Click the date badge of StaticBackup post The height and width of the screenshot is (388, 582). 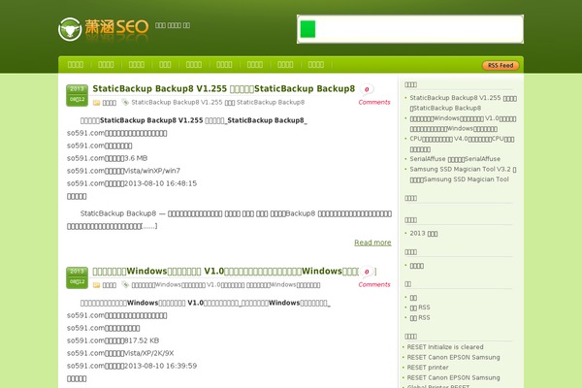pos(77,95)
